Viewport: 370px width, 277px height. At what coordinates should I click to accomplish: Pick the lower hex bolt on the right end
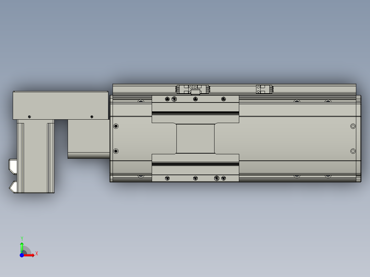click(x=353, y=151)
